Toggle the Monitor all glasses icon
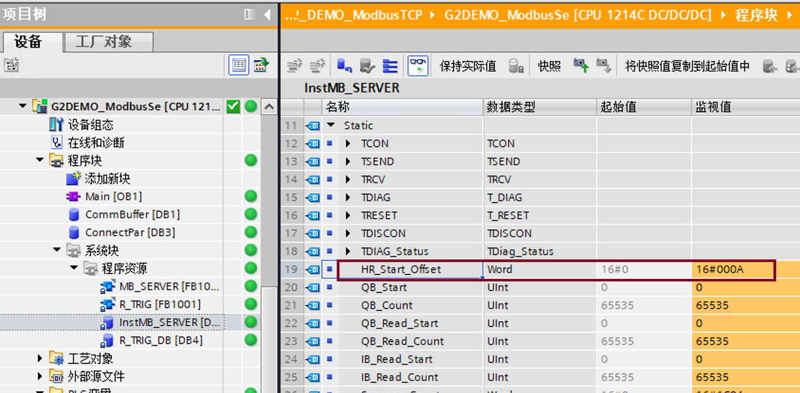This screenshot has width=800, height=393. coord(418,66)
